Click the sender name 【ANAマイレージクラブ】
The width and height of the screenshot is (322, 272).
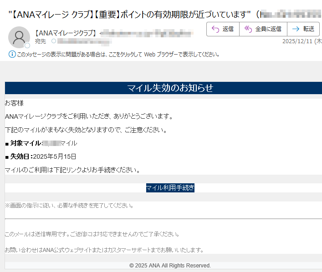click(x=66, y=33)
